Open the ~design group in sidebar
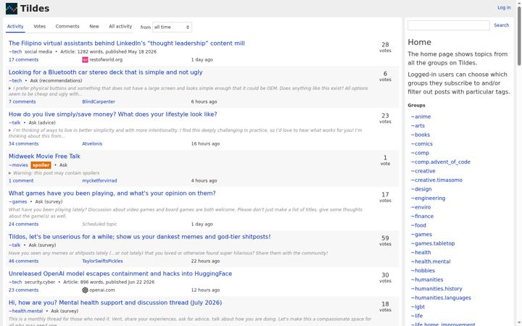 click(421, 189)
